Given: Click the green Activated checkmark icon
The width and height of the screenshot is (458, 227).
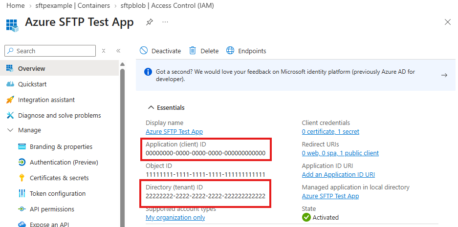Looking at the screenshot, I should point(306,217).
